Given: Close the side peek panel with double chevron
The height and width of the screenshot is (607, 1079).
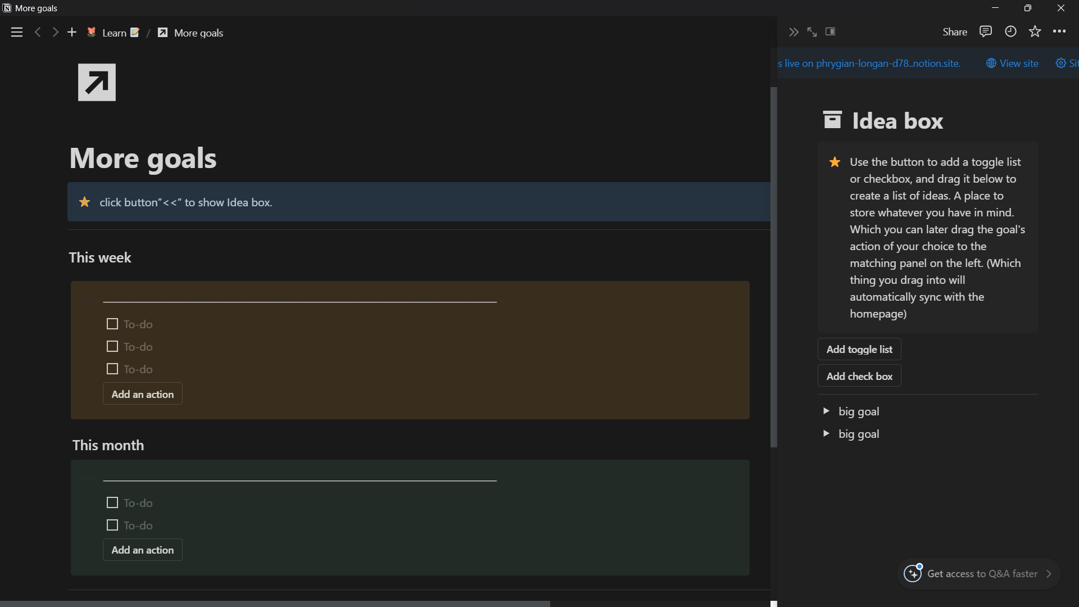Looking at the screenshot, I should (794, 32).
